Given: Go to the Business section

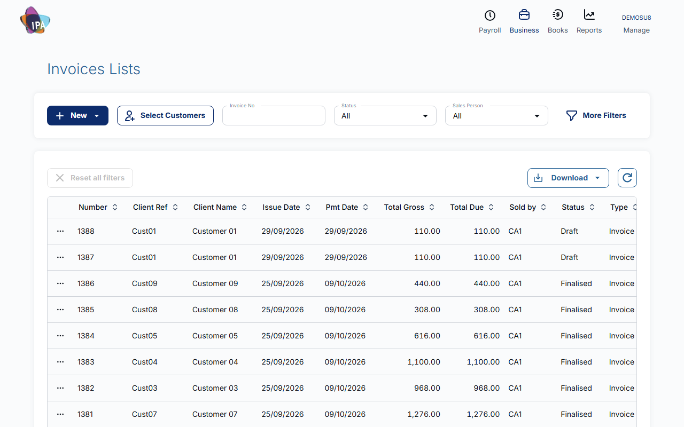Looking at the screenshot, I should pos(524,30).
